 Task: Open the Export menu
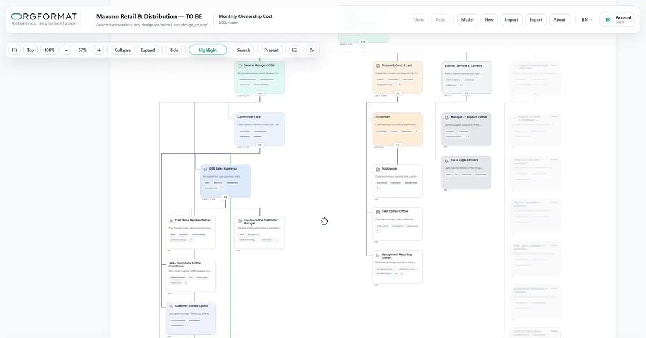coord(536,20)
